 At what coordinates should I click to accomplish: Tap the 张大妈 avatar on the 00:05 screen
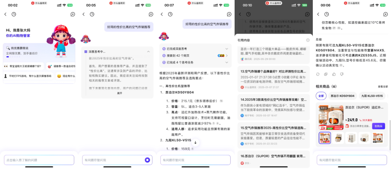point(86,39)
